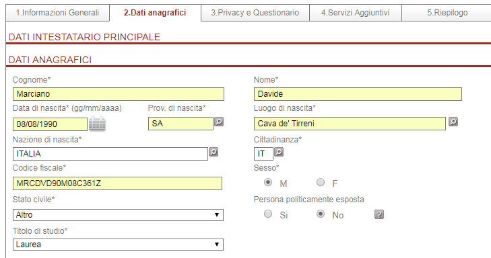Click the Prov. di nascita field SA
This screenshot has width=491, height=258.
point(181,124)
